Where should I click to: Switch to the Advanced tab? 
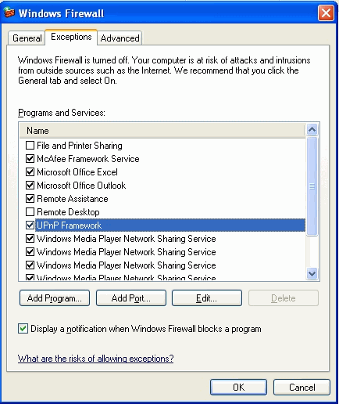[x=120, y=38]
